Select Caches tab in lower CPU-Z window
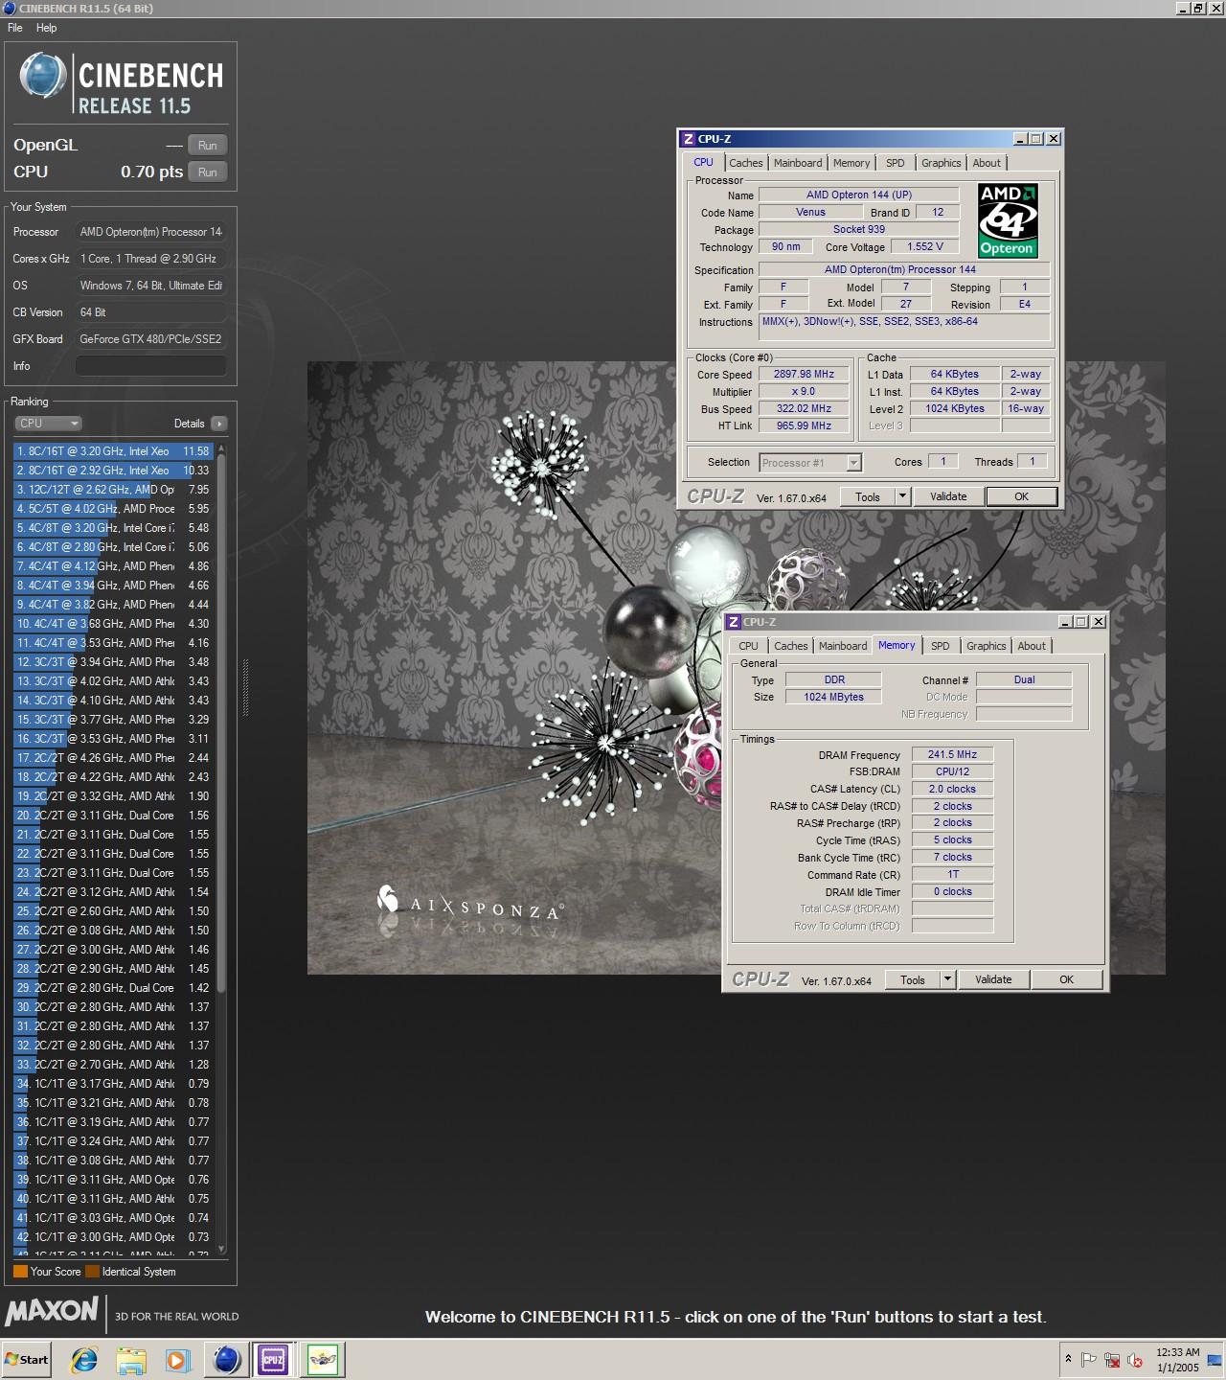Screen dimensions: 1226x1380 (791, 646)
